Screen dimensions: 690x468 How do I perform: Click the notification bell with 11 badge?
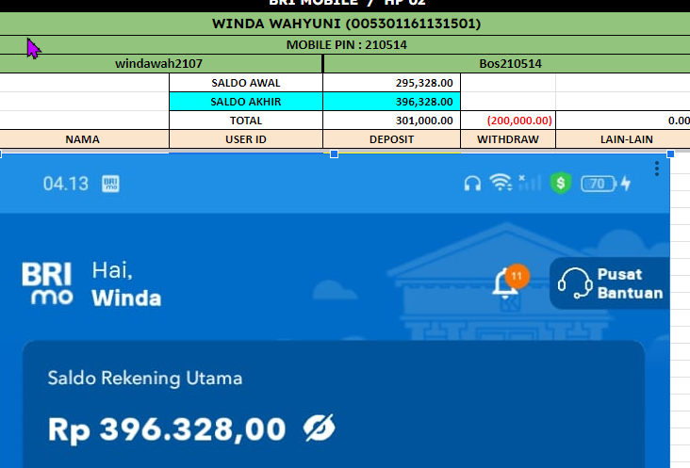[x=511, y=282]
